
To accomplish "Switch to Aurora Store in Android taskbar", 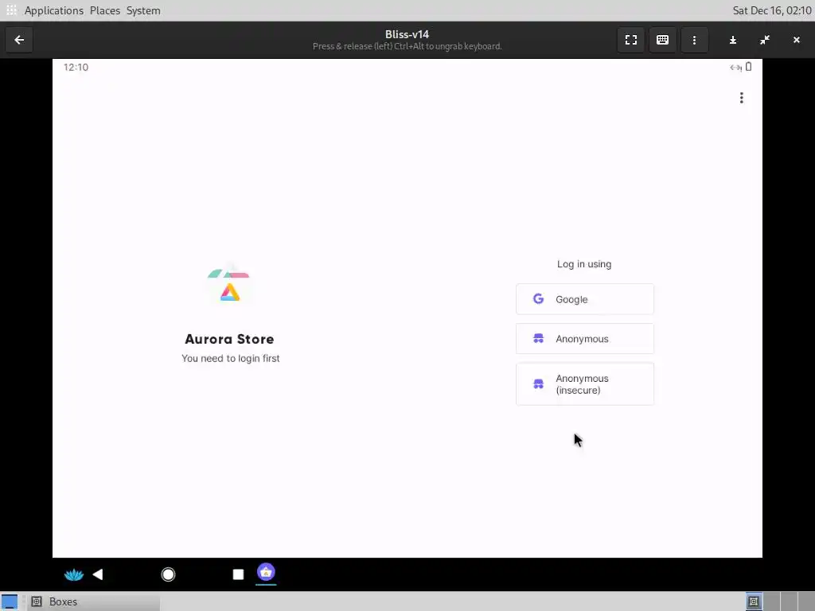I will pyautogui.click(x=266, y=573).
